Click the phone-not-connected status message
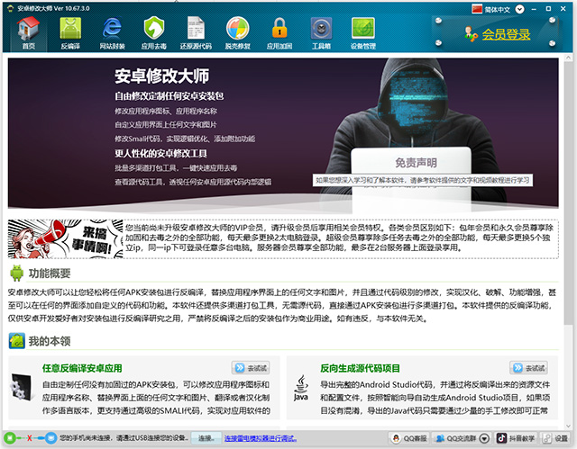 point(124,438)
